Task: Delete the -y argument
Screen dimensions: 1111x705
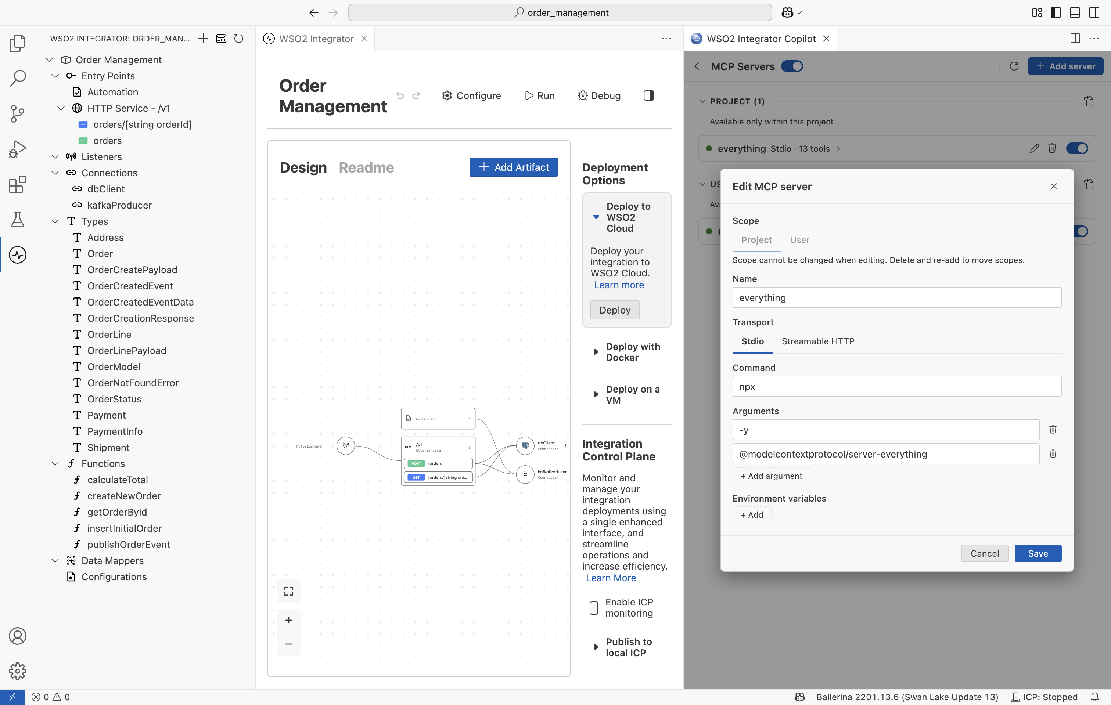Action: 1053,429
